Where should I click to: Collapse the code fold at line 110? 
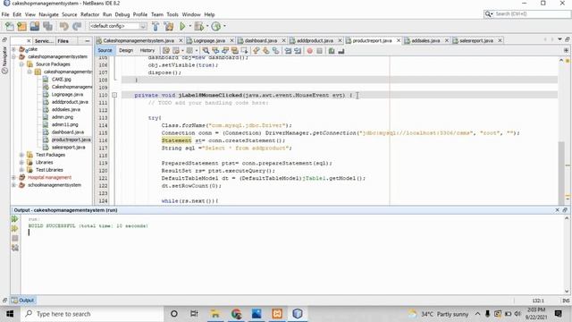point(114,96)
